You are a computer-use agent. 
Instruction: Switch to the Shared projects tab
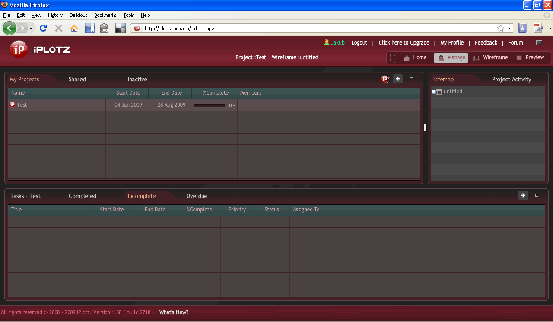click(x=77, y=79)
